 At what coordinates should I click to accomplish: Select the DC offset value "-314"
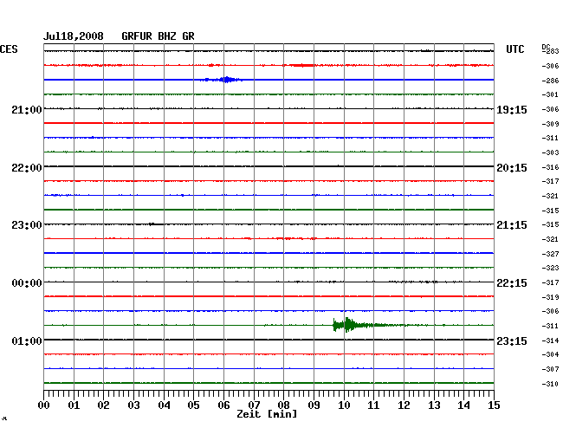pyautogui.click(x=550, y=340)
